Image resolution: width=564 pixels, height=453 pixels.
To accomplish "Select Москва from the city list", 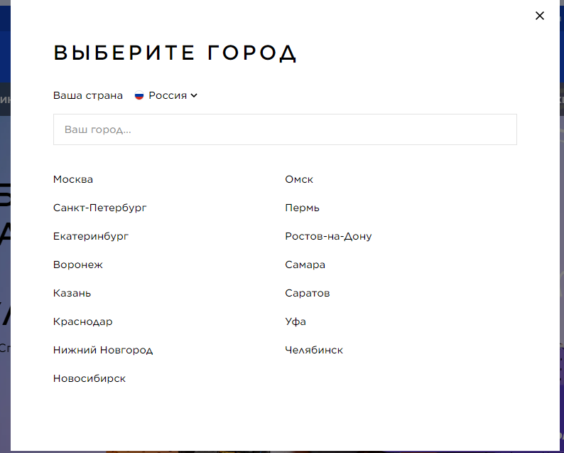I will click(x=73, y=179).
